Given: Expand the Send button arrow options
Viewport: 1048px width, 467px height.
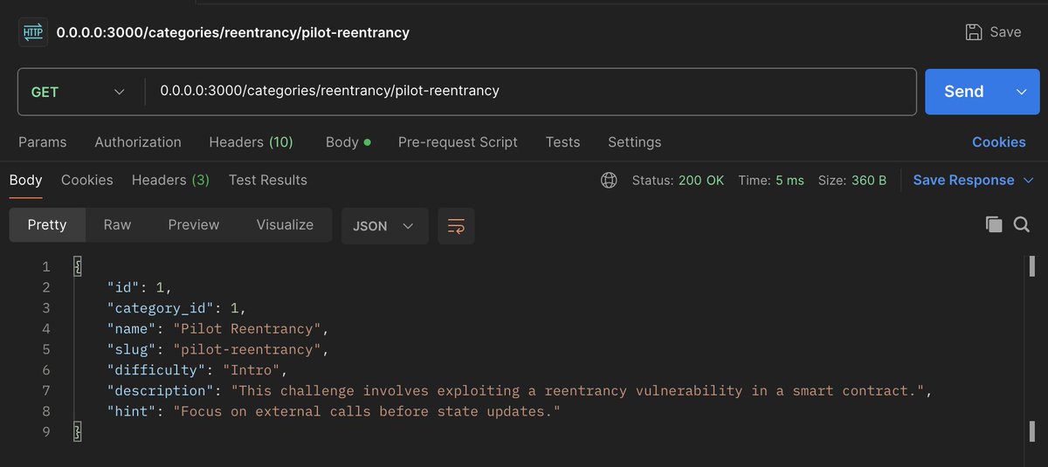Looking at the screenshot, I should tap(1022, 92).
